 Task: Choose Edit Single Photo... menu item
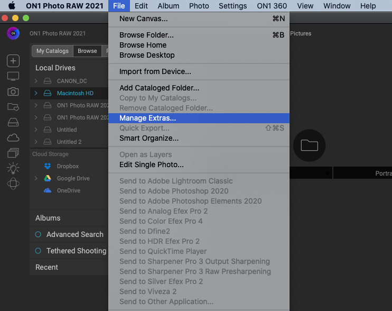pos(199,164)
